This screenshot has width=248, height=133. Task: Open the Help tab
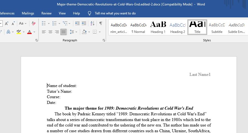click(x=76, y=13)
